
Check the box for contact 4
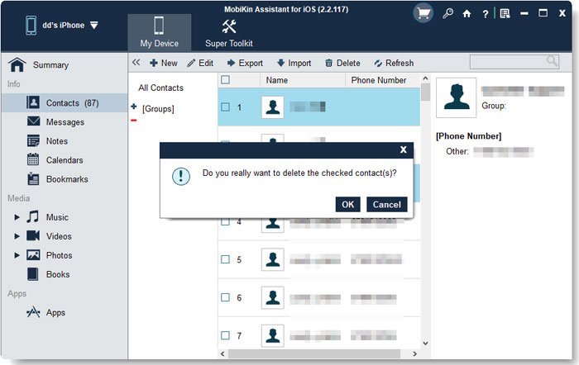click(x=225, y=221)
